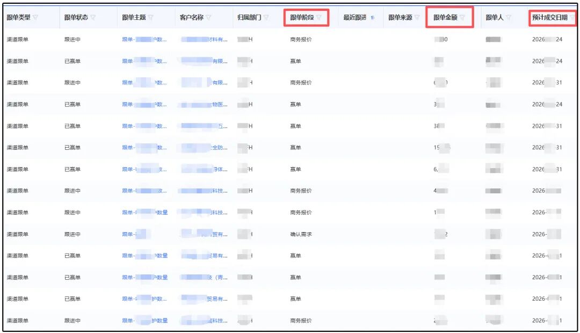
Task: Select the 预计成交日期 column header label
Action: tap(550, 17)
